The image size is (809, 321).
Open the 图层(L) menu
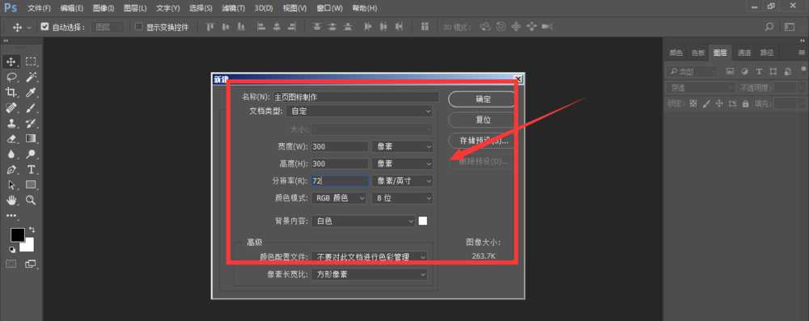tap(135, 8)
